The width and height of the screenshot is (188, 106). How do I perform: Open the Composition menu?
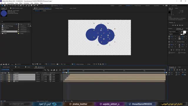pyautogui.click(x=11, y=3)
